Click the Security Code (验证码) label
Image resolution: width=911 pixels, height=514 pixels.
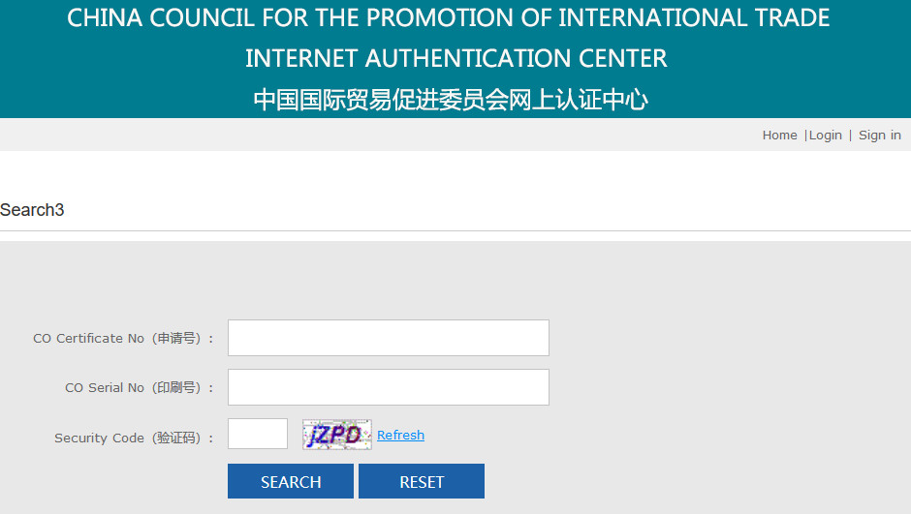[134, 438]
